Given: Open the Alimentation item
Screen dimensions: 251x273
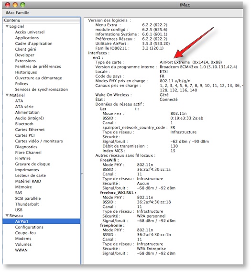Looking at the screenshot, I should click(27, 112).
